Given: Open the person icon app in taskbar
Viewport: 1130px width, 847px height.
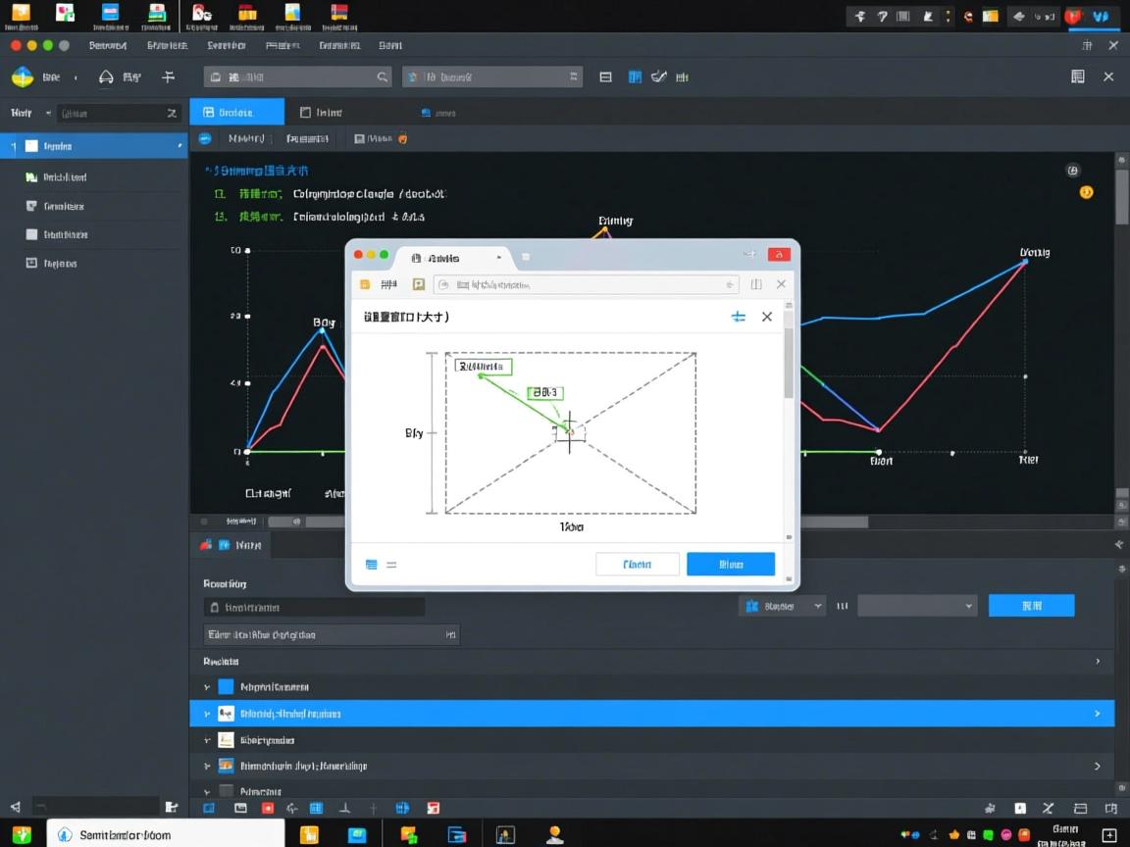Looking at the screenshot, I should click(555, 835).
